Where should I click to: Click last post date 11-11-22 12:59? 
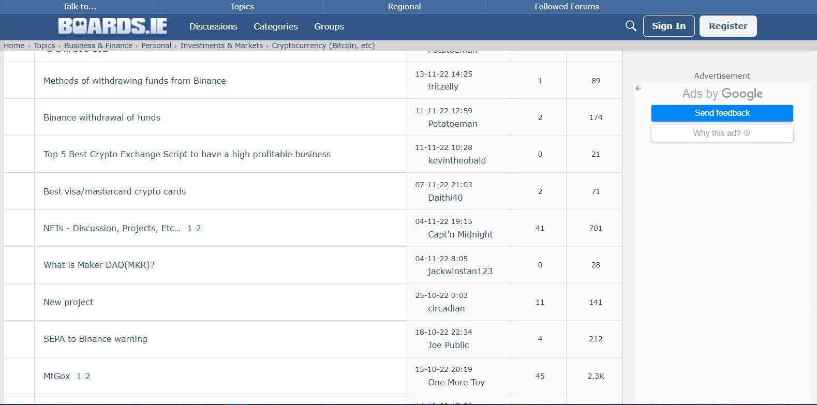tap(443, 111)
